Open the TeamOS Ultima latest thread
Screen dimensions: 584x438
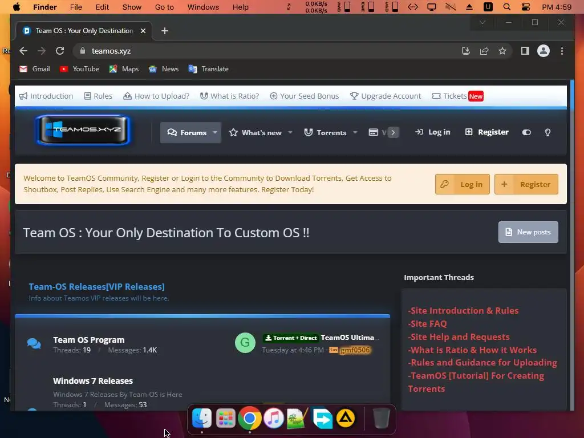(350, 338)
